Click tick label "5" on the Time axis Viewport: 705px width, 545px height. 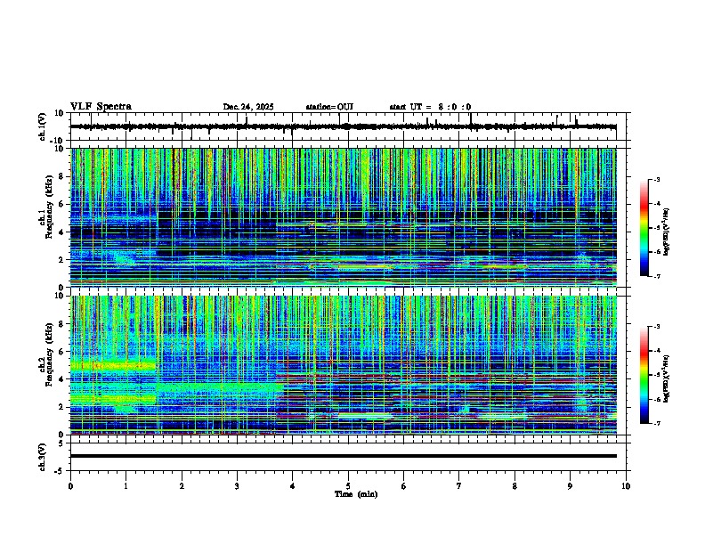(x=348, y=486)
